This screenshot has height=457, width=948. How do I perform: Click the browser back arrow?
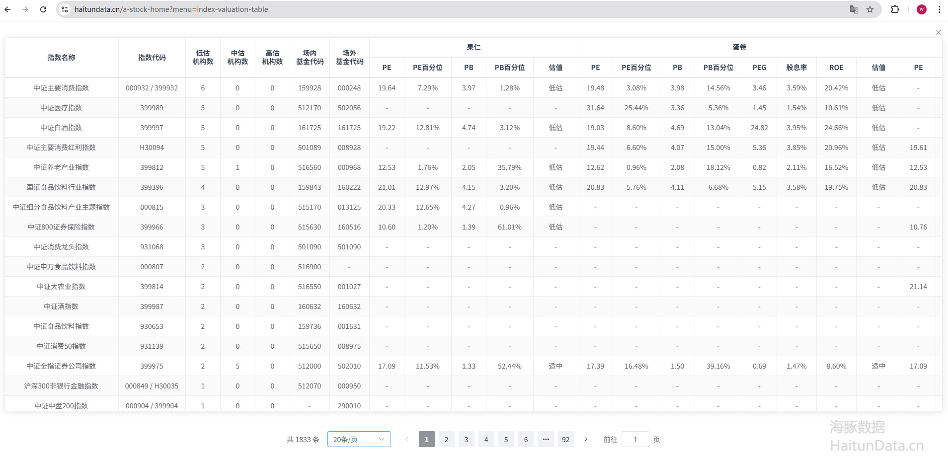7,9
